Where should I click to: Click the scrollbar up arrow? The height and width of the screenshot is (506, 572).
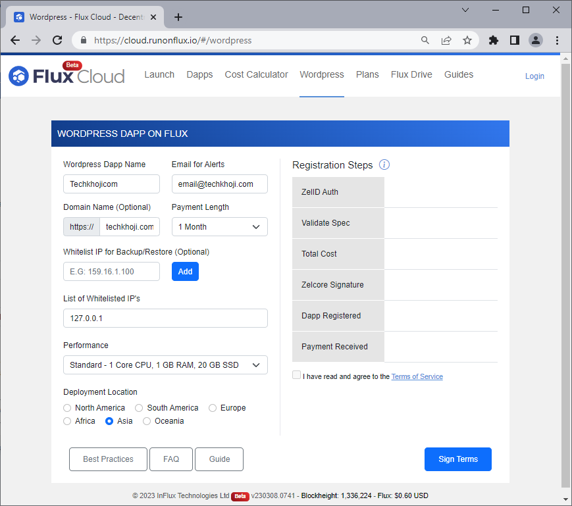pyautogui.click(x=565, y=59)
